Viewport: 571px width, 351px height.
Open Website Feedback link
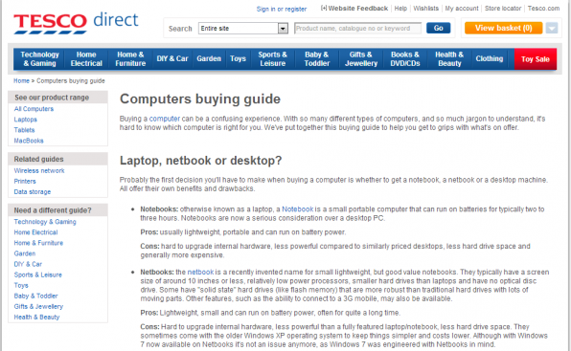click(354, 9)
